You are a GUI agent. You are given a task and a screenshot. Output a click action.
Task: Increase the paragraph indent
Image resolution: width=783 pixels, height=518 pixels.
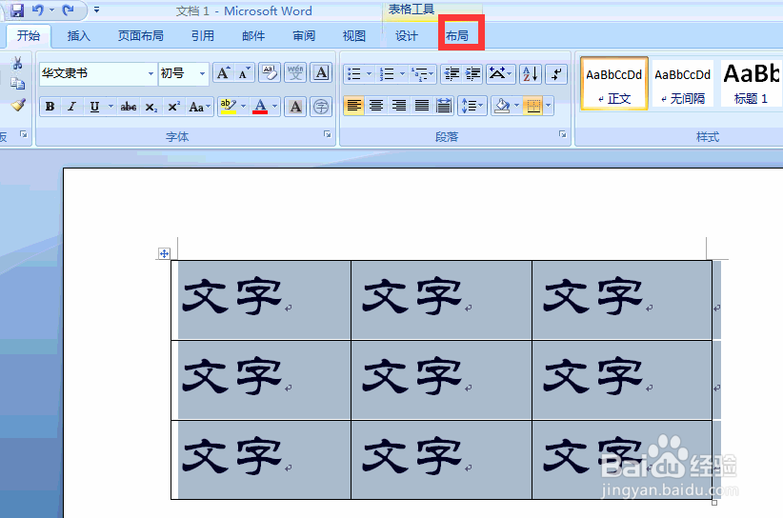[x=472, y=74]
